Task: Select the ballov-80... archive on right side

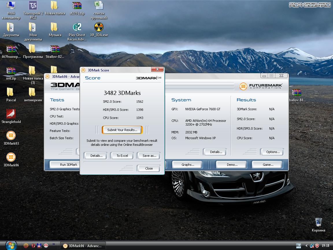Action: click(x=297, y=95)
